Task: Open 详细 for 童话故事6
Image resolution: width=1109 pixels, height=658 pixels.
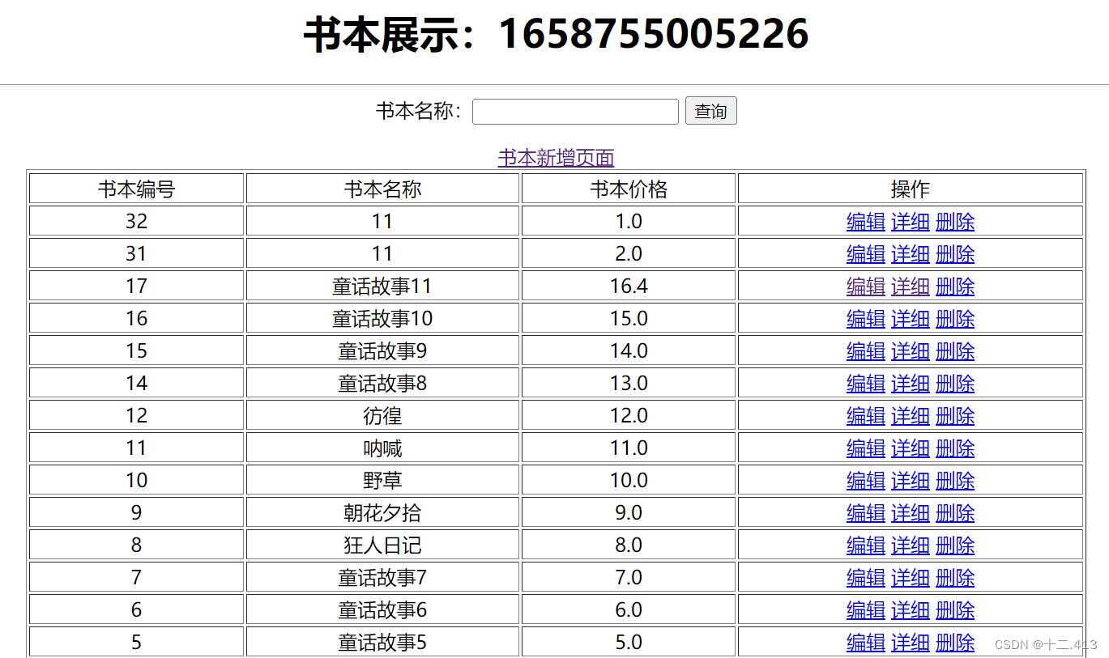Action: tap(911, 610)
